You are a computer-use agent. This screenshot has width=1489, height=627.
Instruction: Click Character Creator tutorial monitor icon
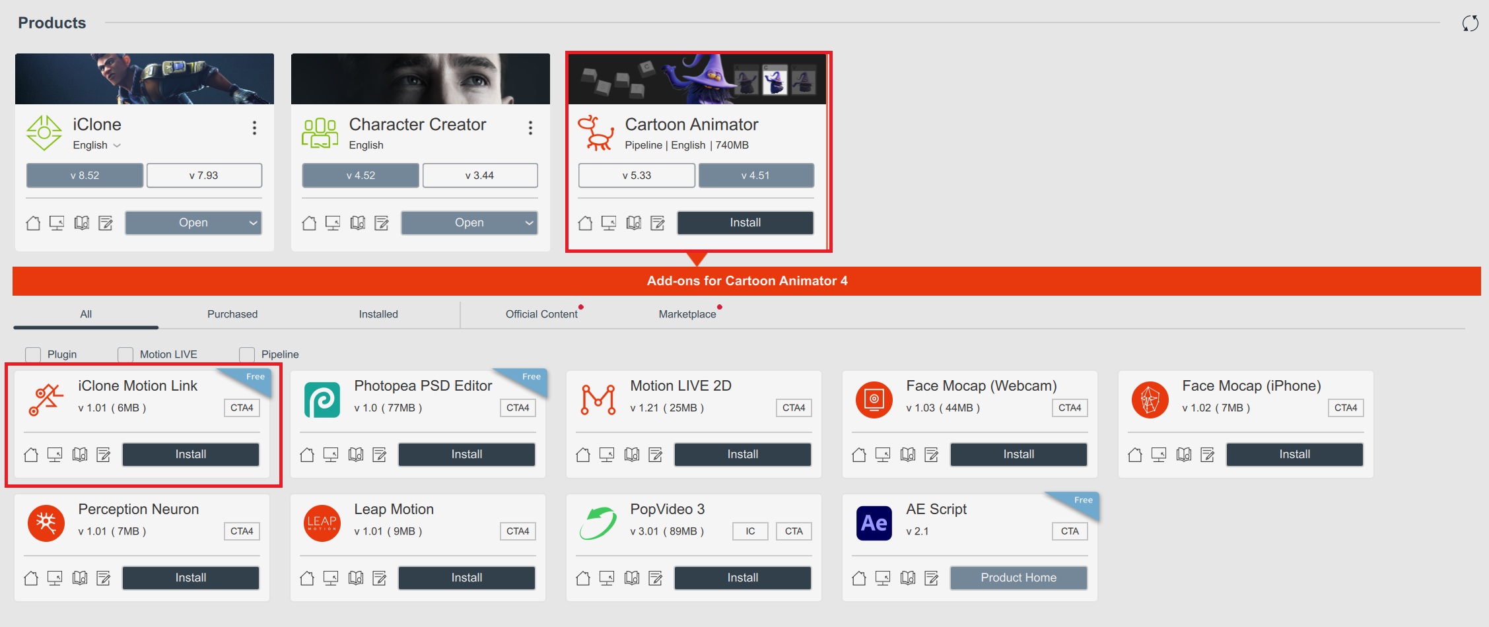pyautogui.click(x=333, y=223)
